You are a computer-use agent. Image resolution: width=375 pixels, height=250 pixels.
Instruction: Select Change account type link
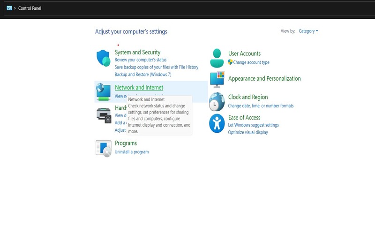(251, 62)
